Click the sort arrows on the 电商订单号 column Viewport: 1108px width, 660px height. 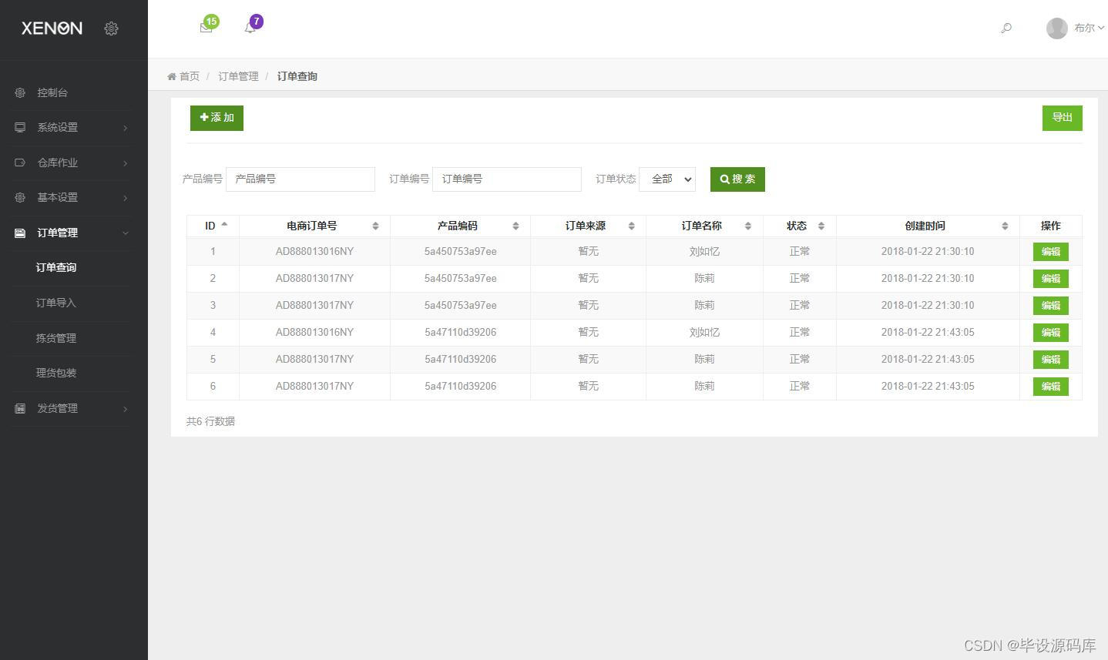click(x=375, y=226)
